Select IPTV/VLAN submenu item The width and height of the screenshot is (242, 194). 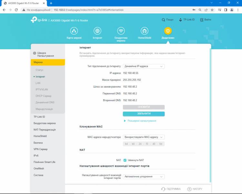coord(42,90)
